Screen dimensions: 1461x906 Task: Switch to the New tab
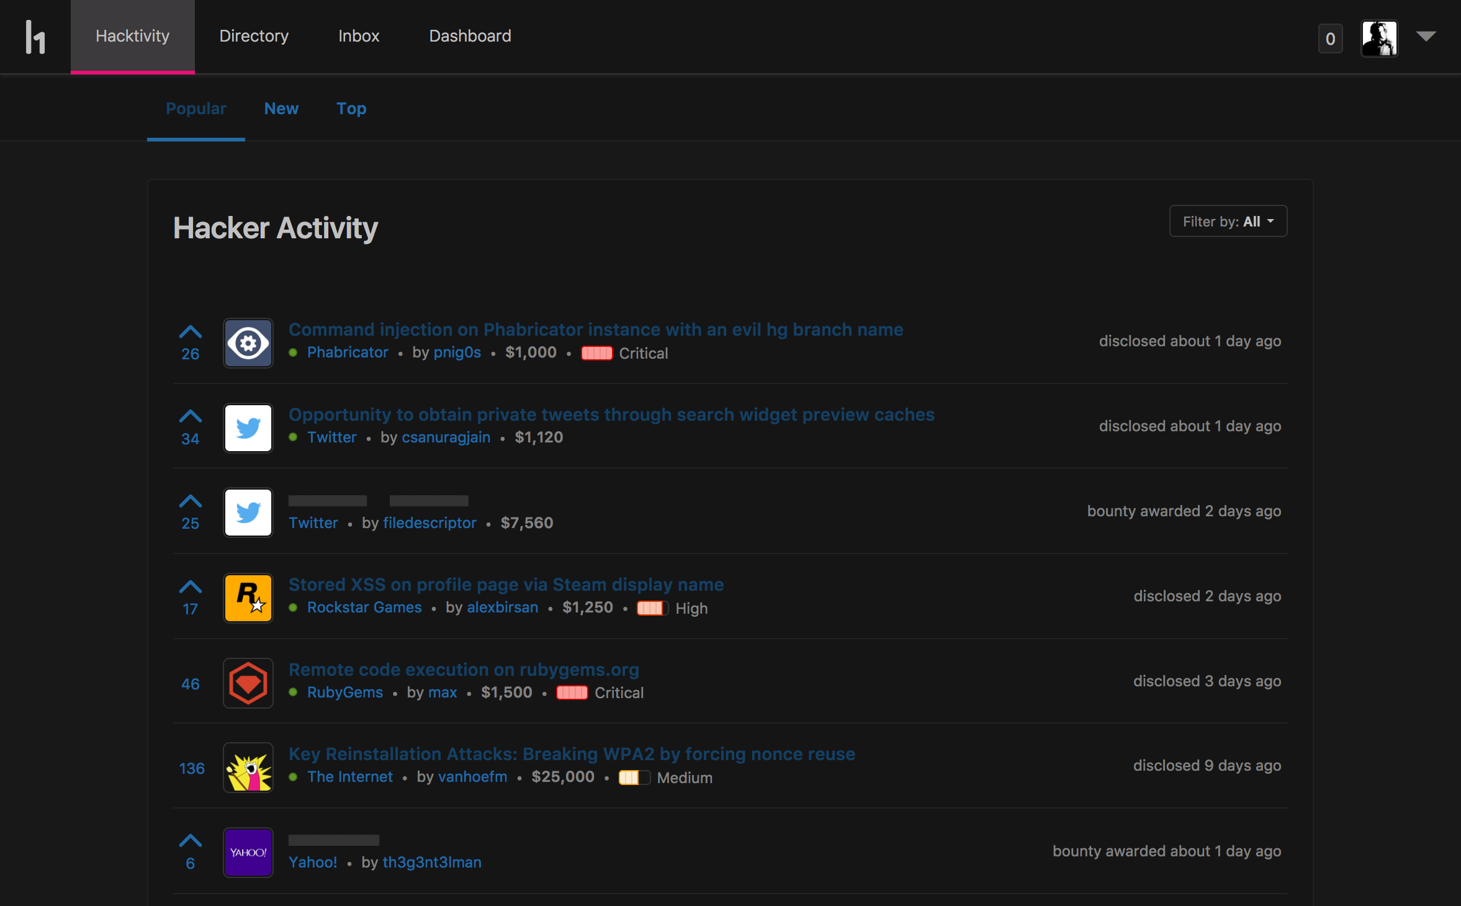(281, 109)
